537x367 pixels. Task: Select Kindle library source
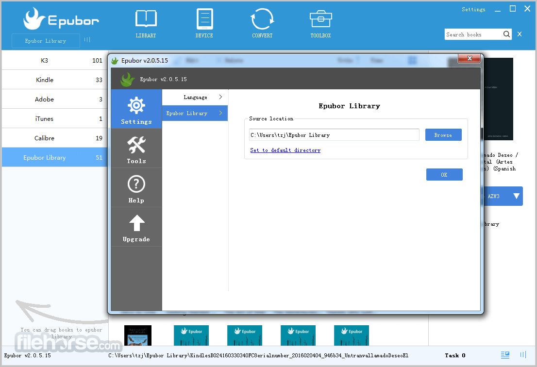[x=54, y=80]
